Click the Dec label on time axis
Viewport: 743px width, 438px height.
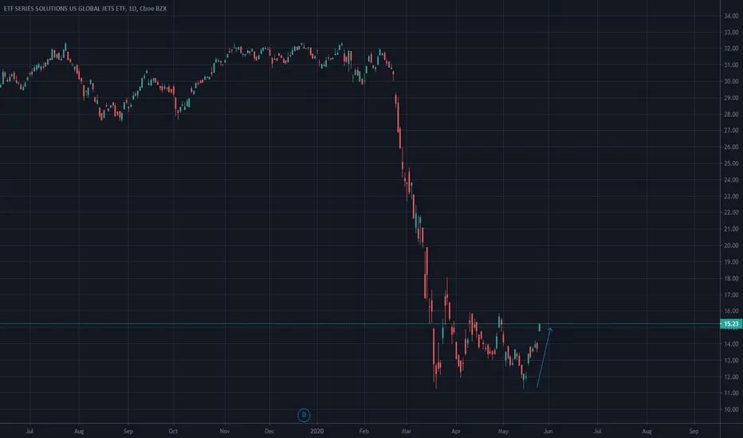pos(269,432)
